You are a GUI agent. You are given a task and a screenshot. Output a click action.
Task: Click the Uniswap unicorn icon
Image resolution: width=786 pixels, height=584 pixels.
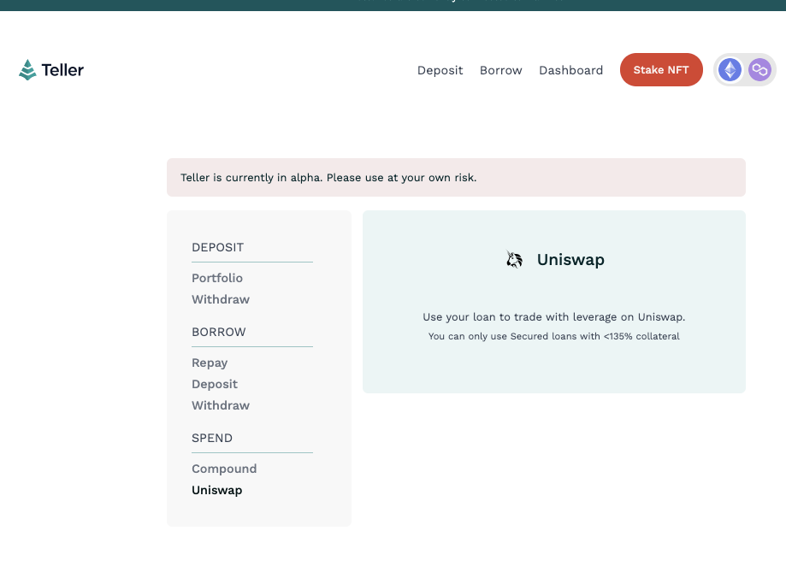(x=514, y=260)
